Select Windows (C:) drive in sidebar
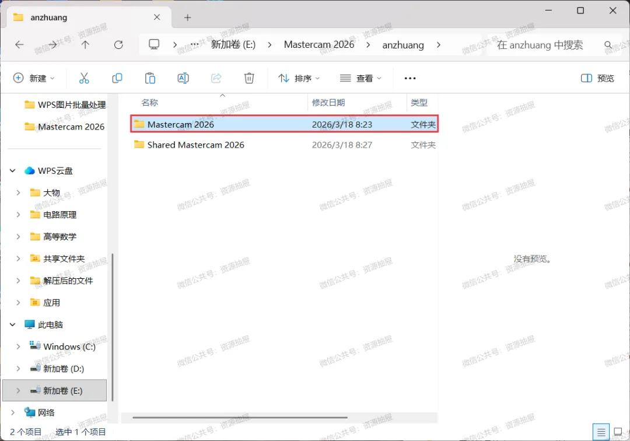The height and width of the screenshot is (441, 630). (x=62, y=346)
